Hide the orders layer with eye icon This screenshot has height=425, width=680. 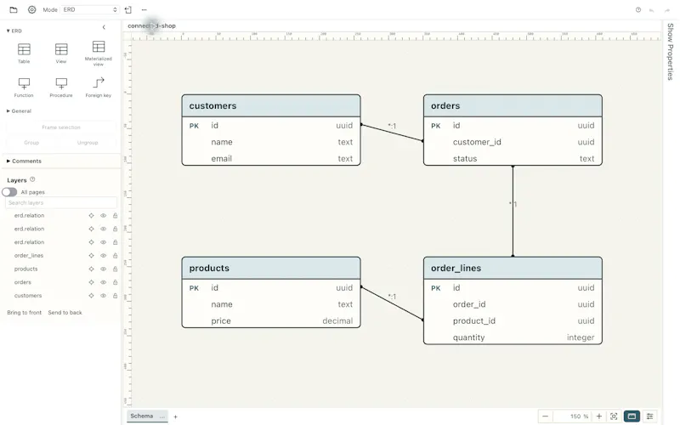point(103,282)
